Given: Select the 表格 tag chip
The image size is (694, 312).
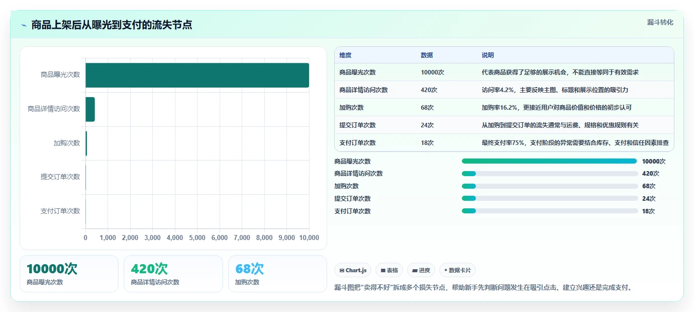Looking at the screenshot, I should 389,270.
